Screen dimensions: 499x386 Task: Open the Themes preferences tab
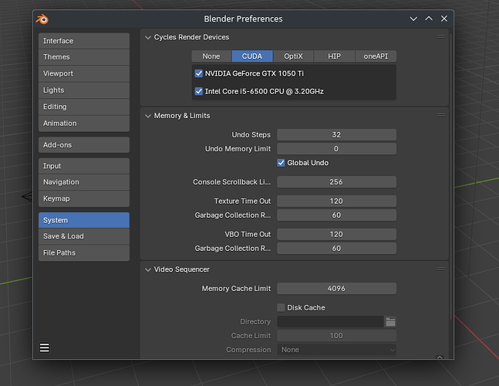coord(84,57)
